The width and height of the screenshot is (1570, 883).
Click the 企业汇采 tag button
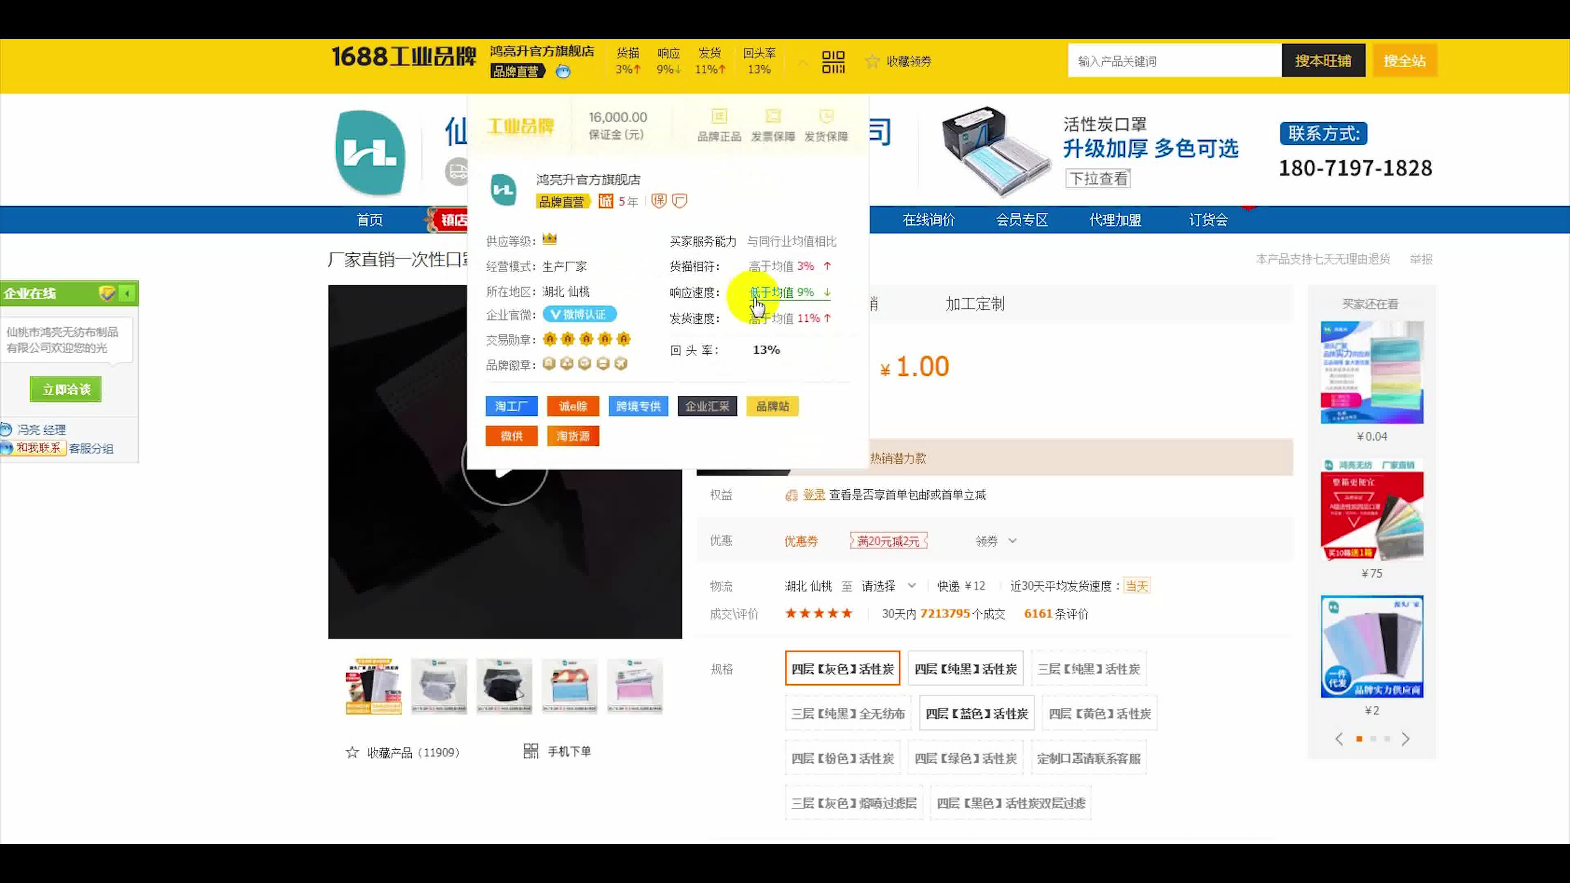[x=707, y=406]
